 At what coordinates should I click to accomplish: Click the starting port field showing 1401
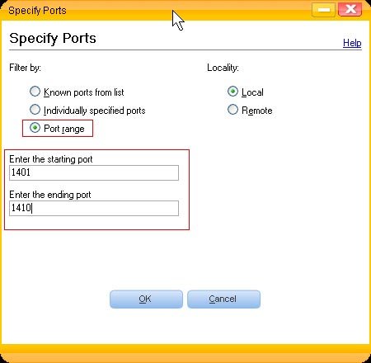tap(94, 172)
